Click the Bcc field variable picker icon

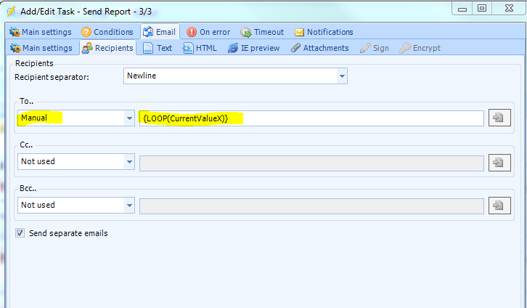click(x=499, y=206)
